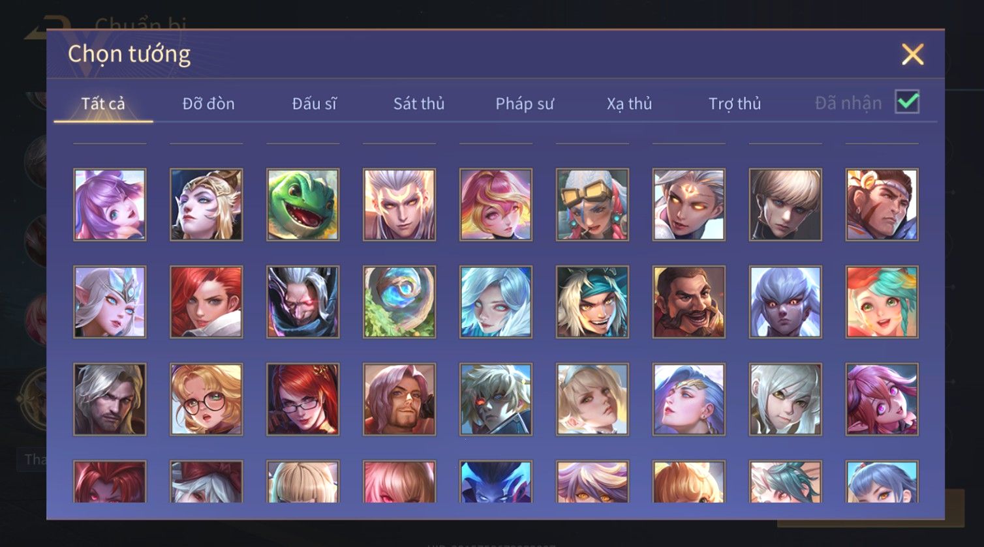The height and width of the screenshot is (547, 984).
Task: Pick the bearded man with mustache portrait
Action: pos(689,302)
